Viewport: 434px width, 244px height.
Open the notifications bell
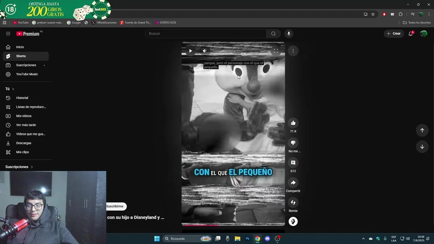point(411,34)
